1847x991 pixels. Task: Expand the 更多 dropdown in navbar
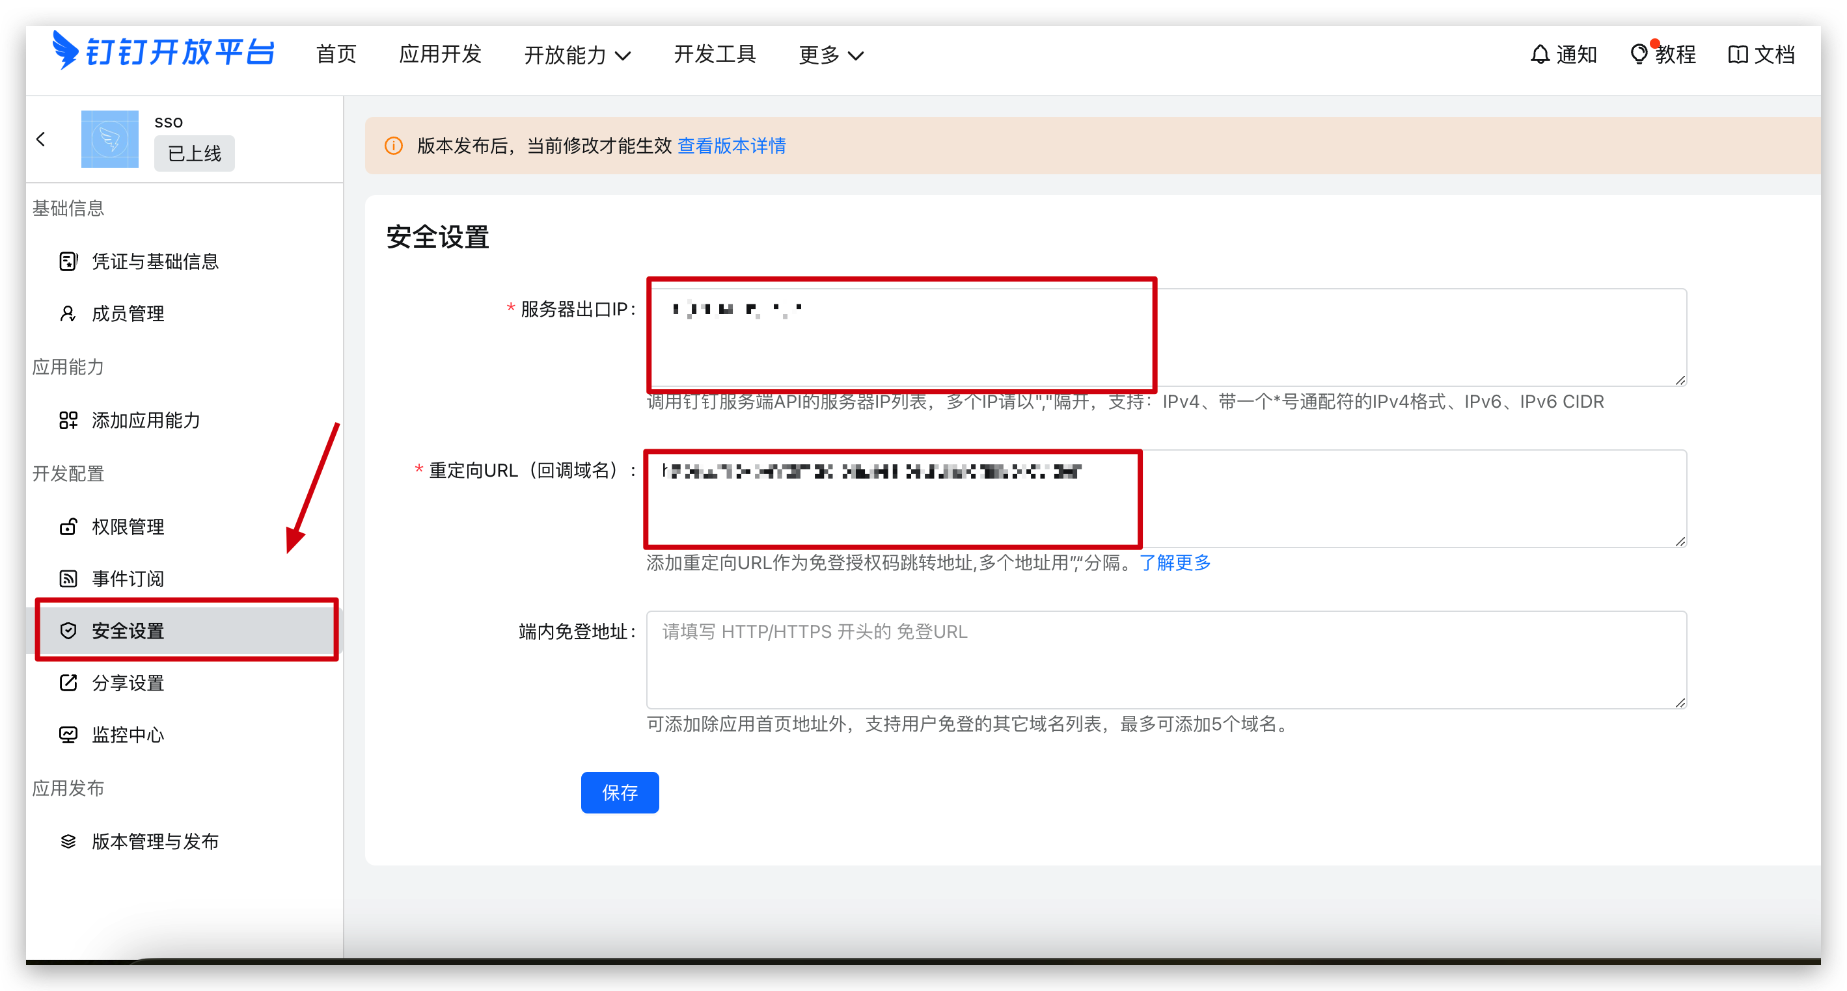(831, 55)
